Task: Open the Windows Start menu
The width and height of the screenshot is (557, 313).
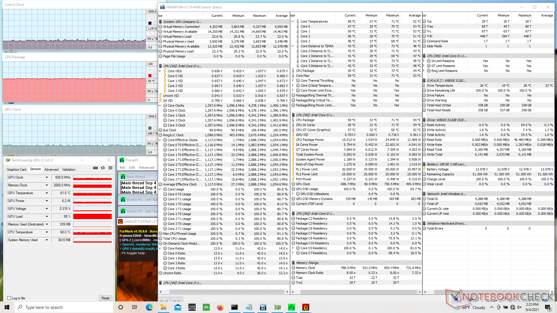Action: tap(7, 307)
